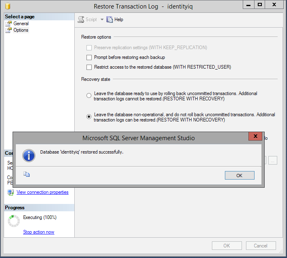Close the Management Studio message dialog
This screenshot has width=287, height=258.
pos(255,136)
